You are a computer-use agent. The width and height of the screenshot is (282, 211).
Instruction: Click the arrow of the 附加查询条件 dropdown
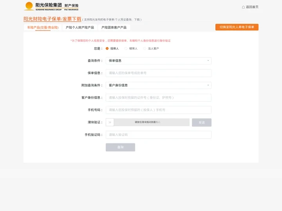(208, 85)
